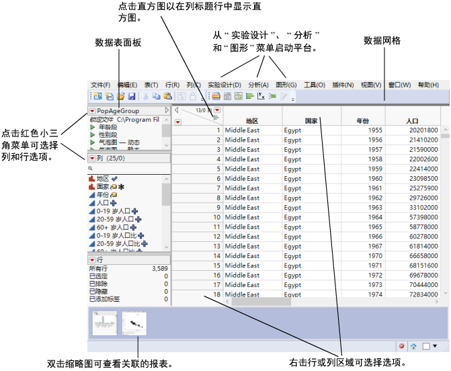Image resolution: width=451 pixels, height=371 pixels.
Task: Select row number 5 in the grid
Action: click(198, 169)
